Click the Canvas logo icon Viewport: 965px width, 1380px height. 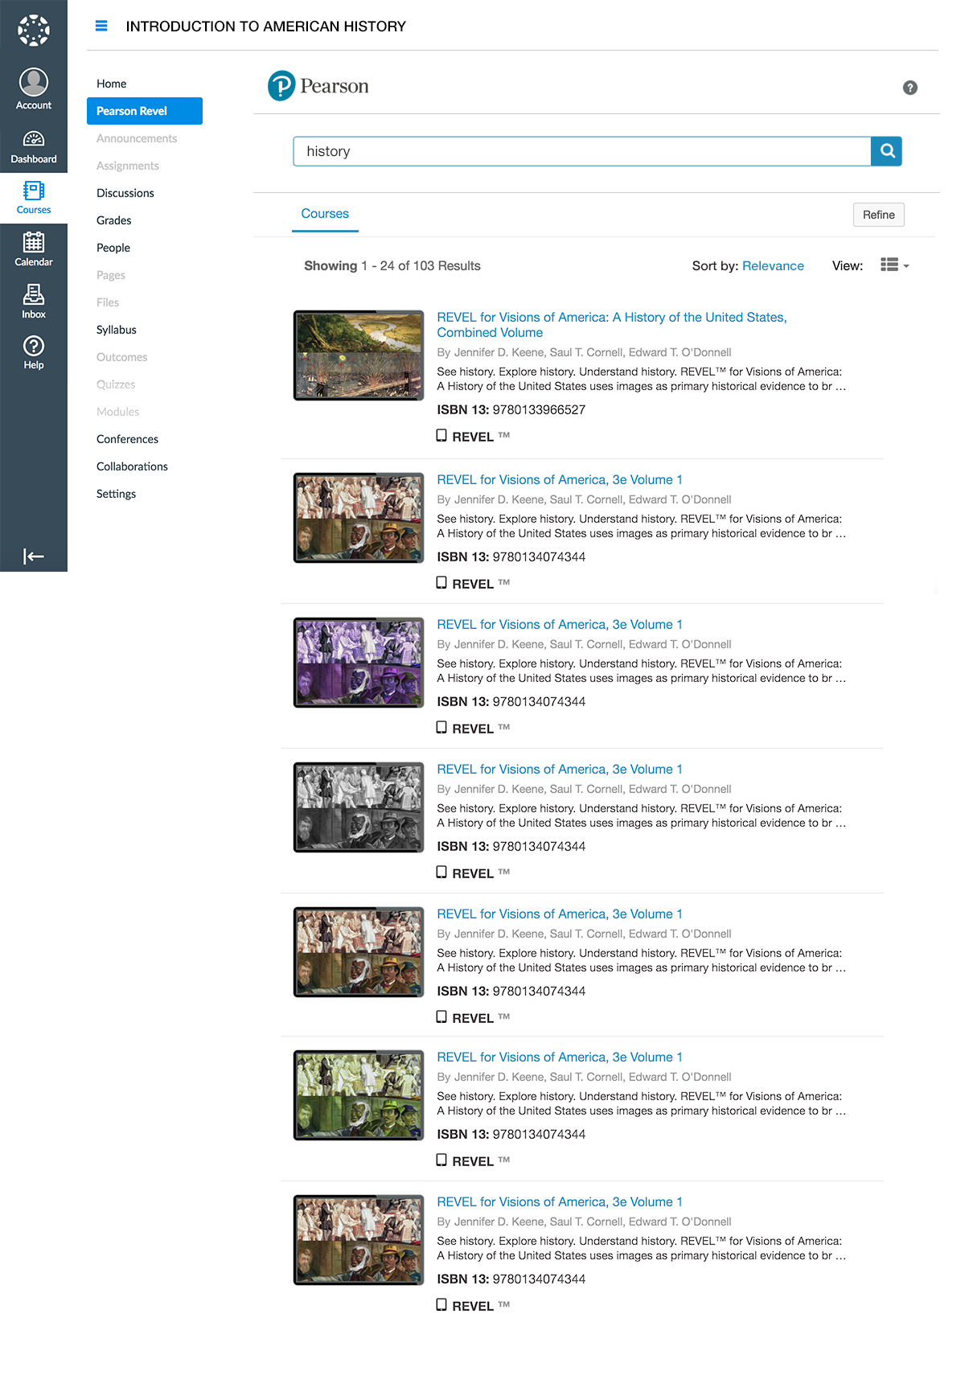[34, 31]
